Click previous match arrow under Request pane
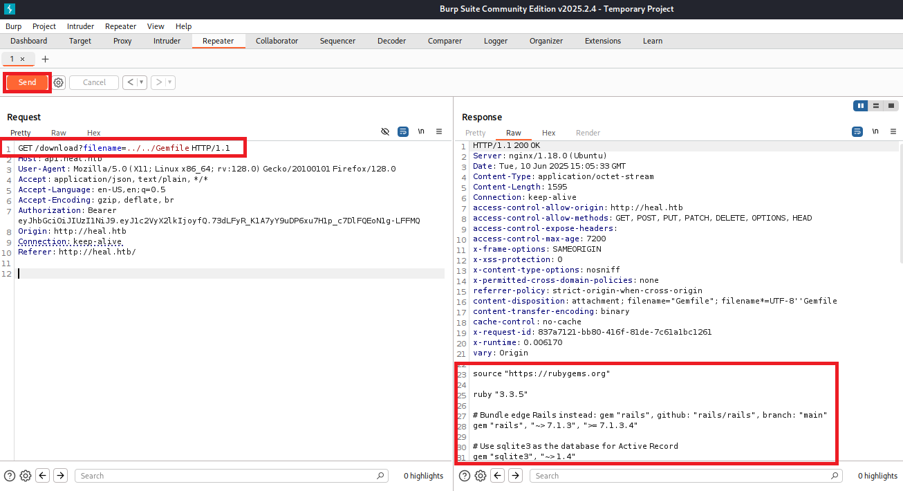Image resolution: width=903 pixels, height=491 pixels. pos(43,476)
